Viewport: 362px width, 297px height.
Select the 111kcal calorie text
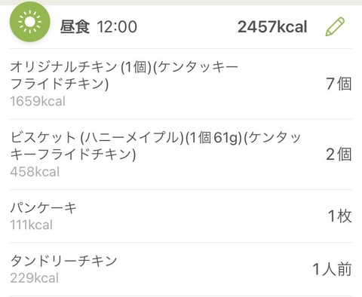[x=32, y=225]
